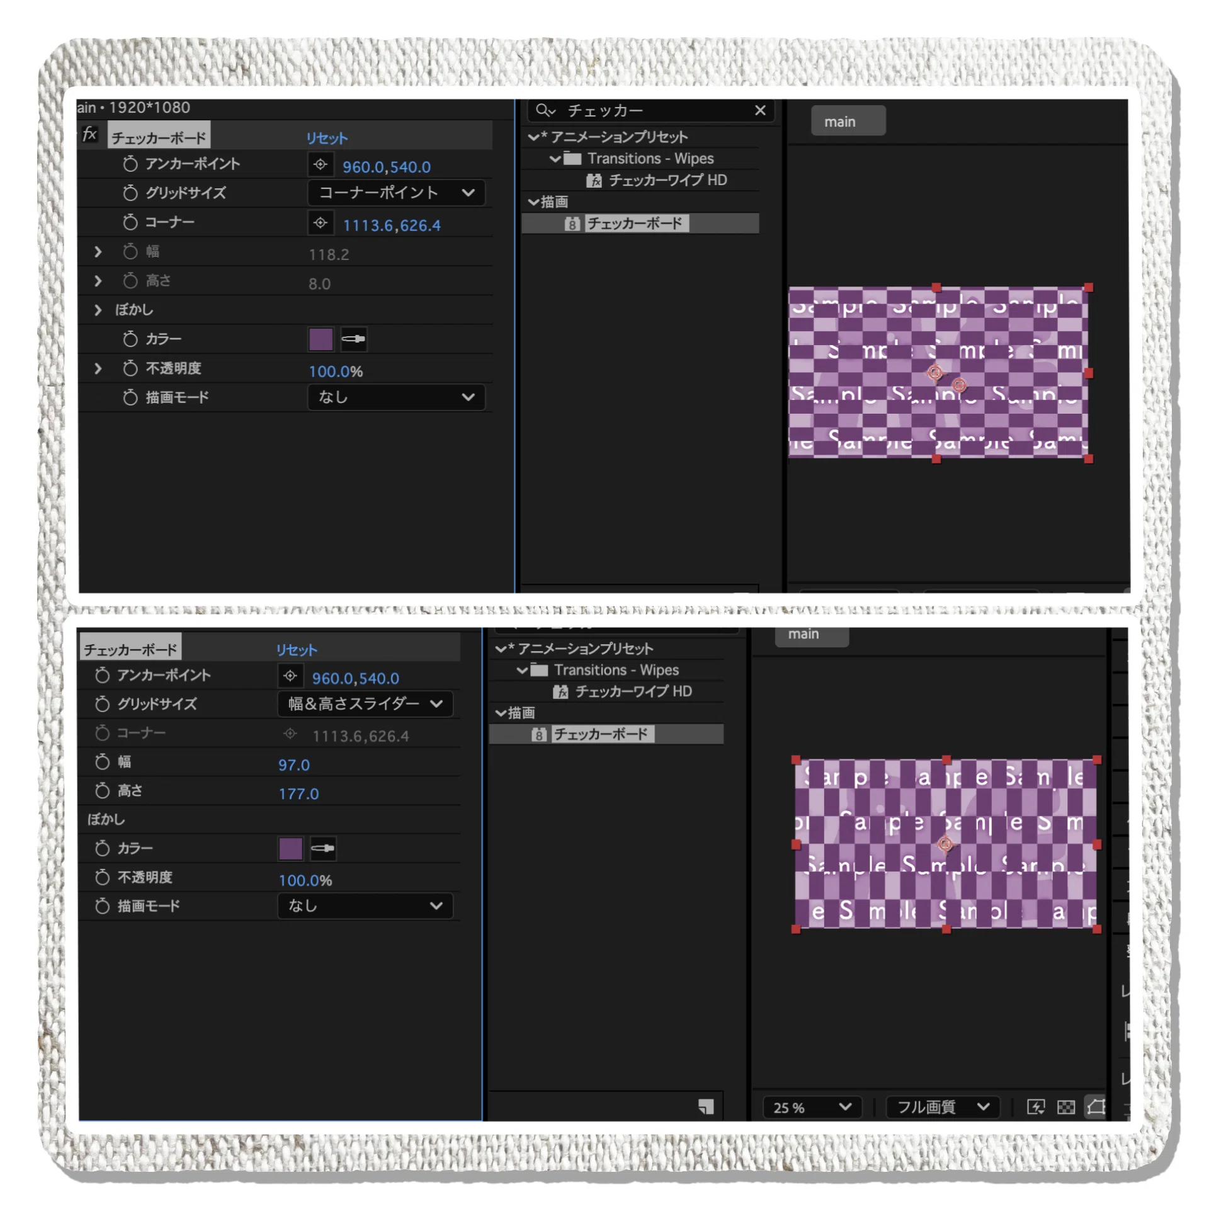Expand 不透明度 property in the top panel
Screen dimensions: 1209x1209
pos(98,368)
